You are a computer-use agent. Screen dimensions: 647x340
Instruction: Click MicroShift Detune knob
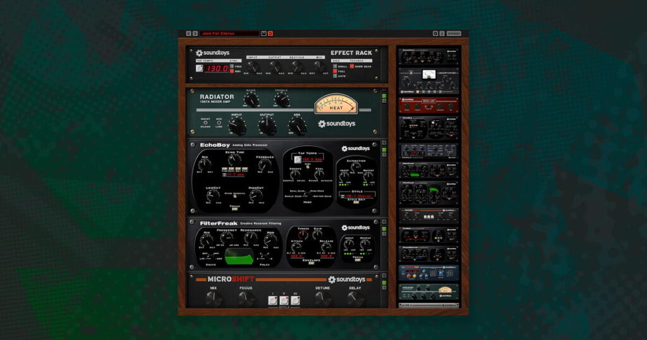tap(322, 299)
